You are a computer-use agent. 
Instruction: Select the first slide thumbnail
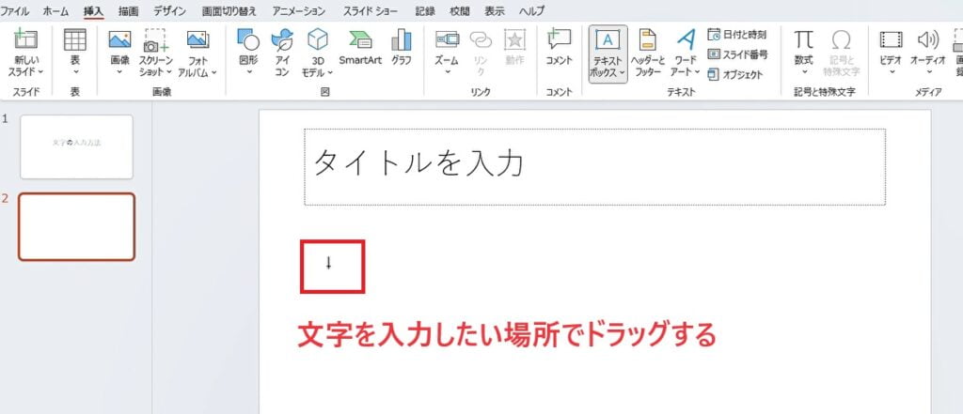[x=76, y=146]
